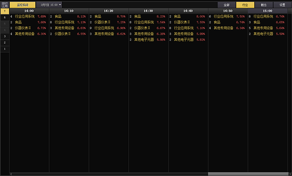Click the 14:00 column header

click(x=29, y=11)
